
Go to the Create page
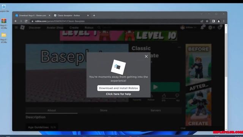[x=74, y=28]
